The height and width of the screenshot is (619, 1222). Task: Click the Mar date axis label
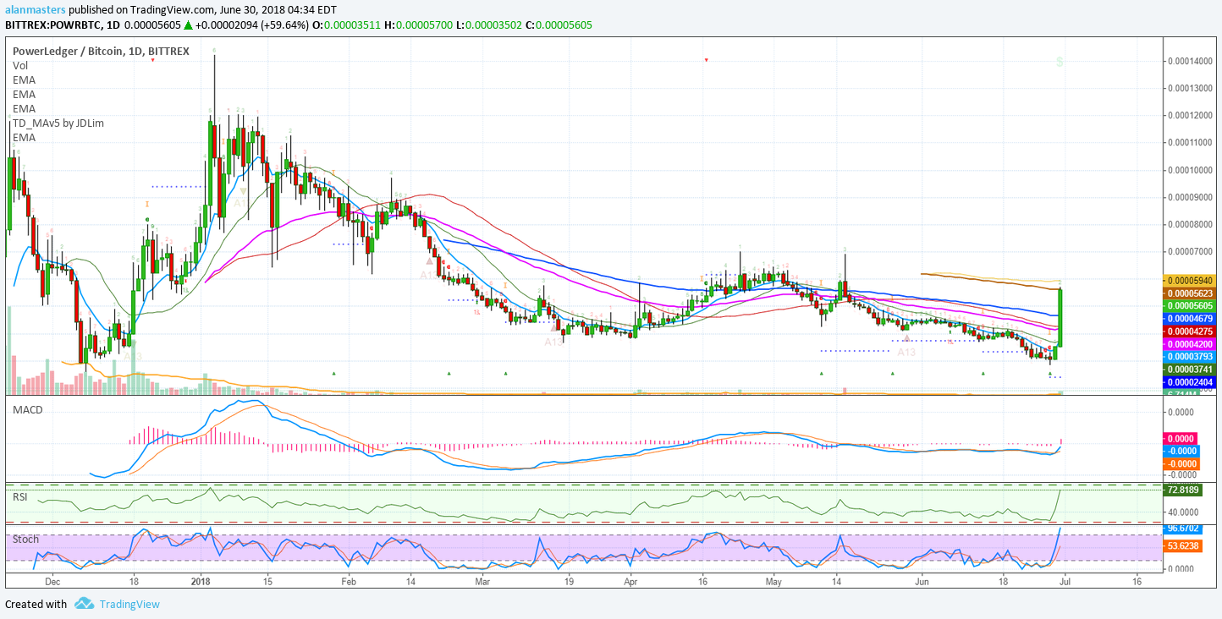click(x=483, y=582)
